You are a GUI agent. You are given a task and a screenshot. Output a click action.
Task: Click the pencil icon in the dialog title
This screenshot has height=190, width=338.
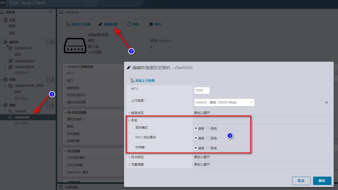point(129,68)
